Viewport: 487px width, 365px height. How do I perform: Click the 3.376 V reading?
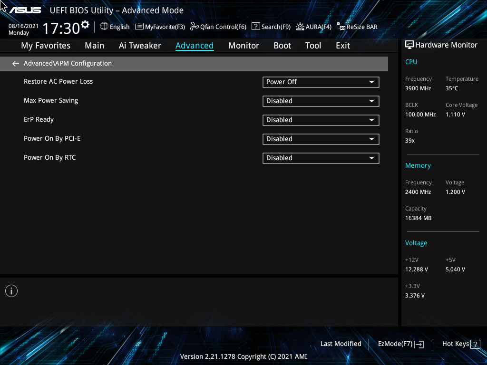[415, 296]
